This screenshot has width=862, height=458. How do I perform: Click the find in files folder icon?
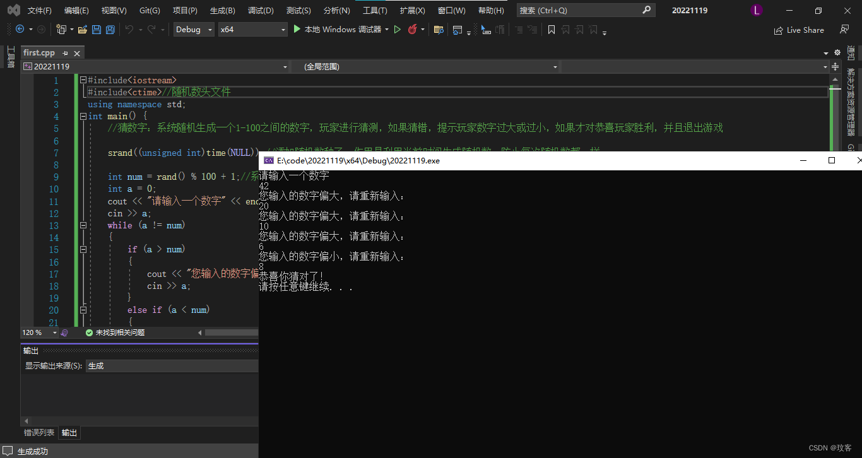click(x=439, y=30)
